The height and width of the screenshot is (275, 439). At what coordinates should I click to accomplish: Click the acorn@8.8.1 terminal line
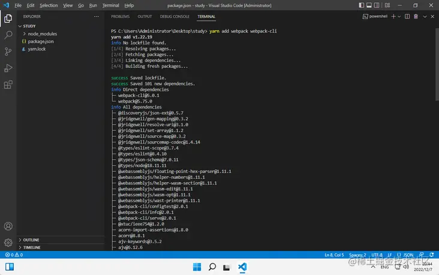pyautogui.click(x=131, y=235)
